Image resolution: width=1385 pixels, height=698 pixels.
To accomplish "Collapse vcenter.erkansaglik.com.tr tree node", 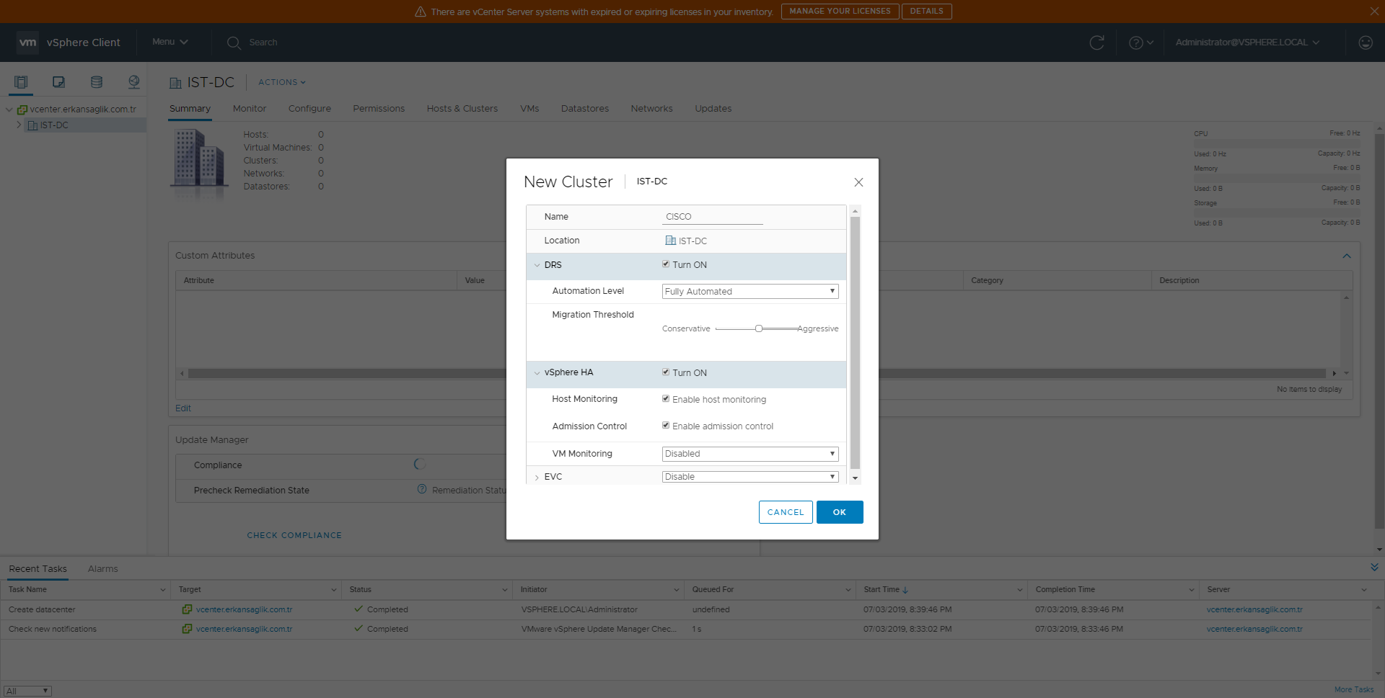I will pos(9,109).
